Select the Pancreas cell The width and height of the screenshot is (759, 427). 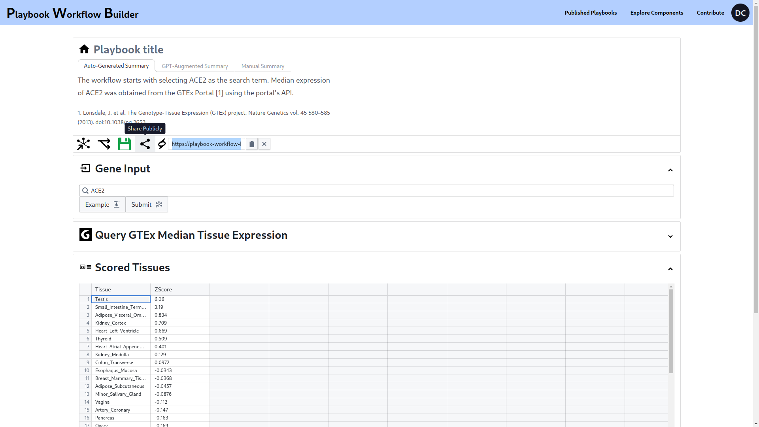tap(121, 418)
